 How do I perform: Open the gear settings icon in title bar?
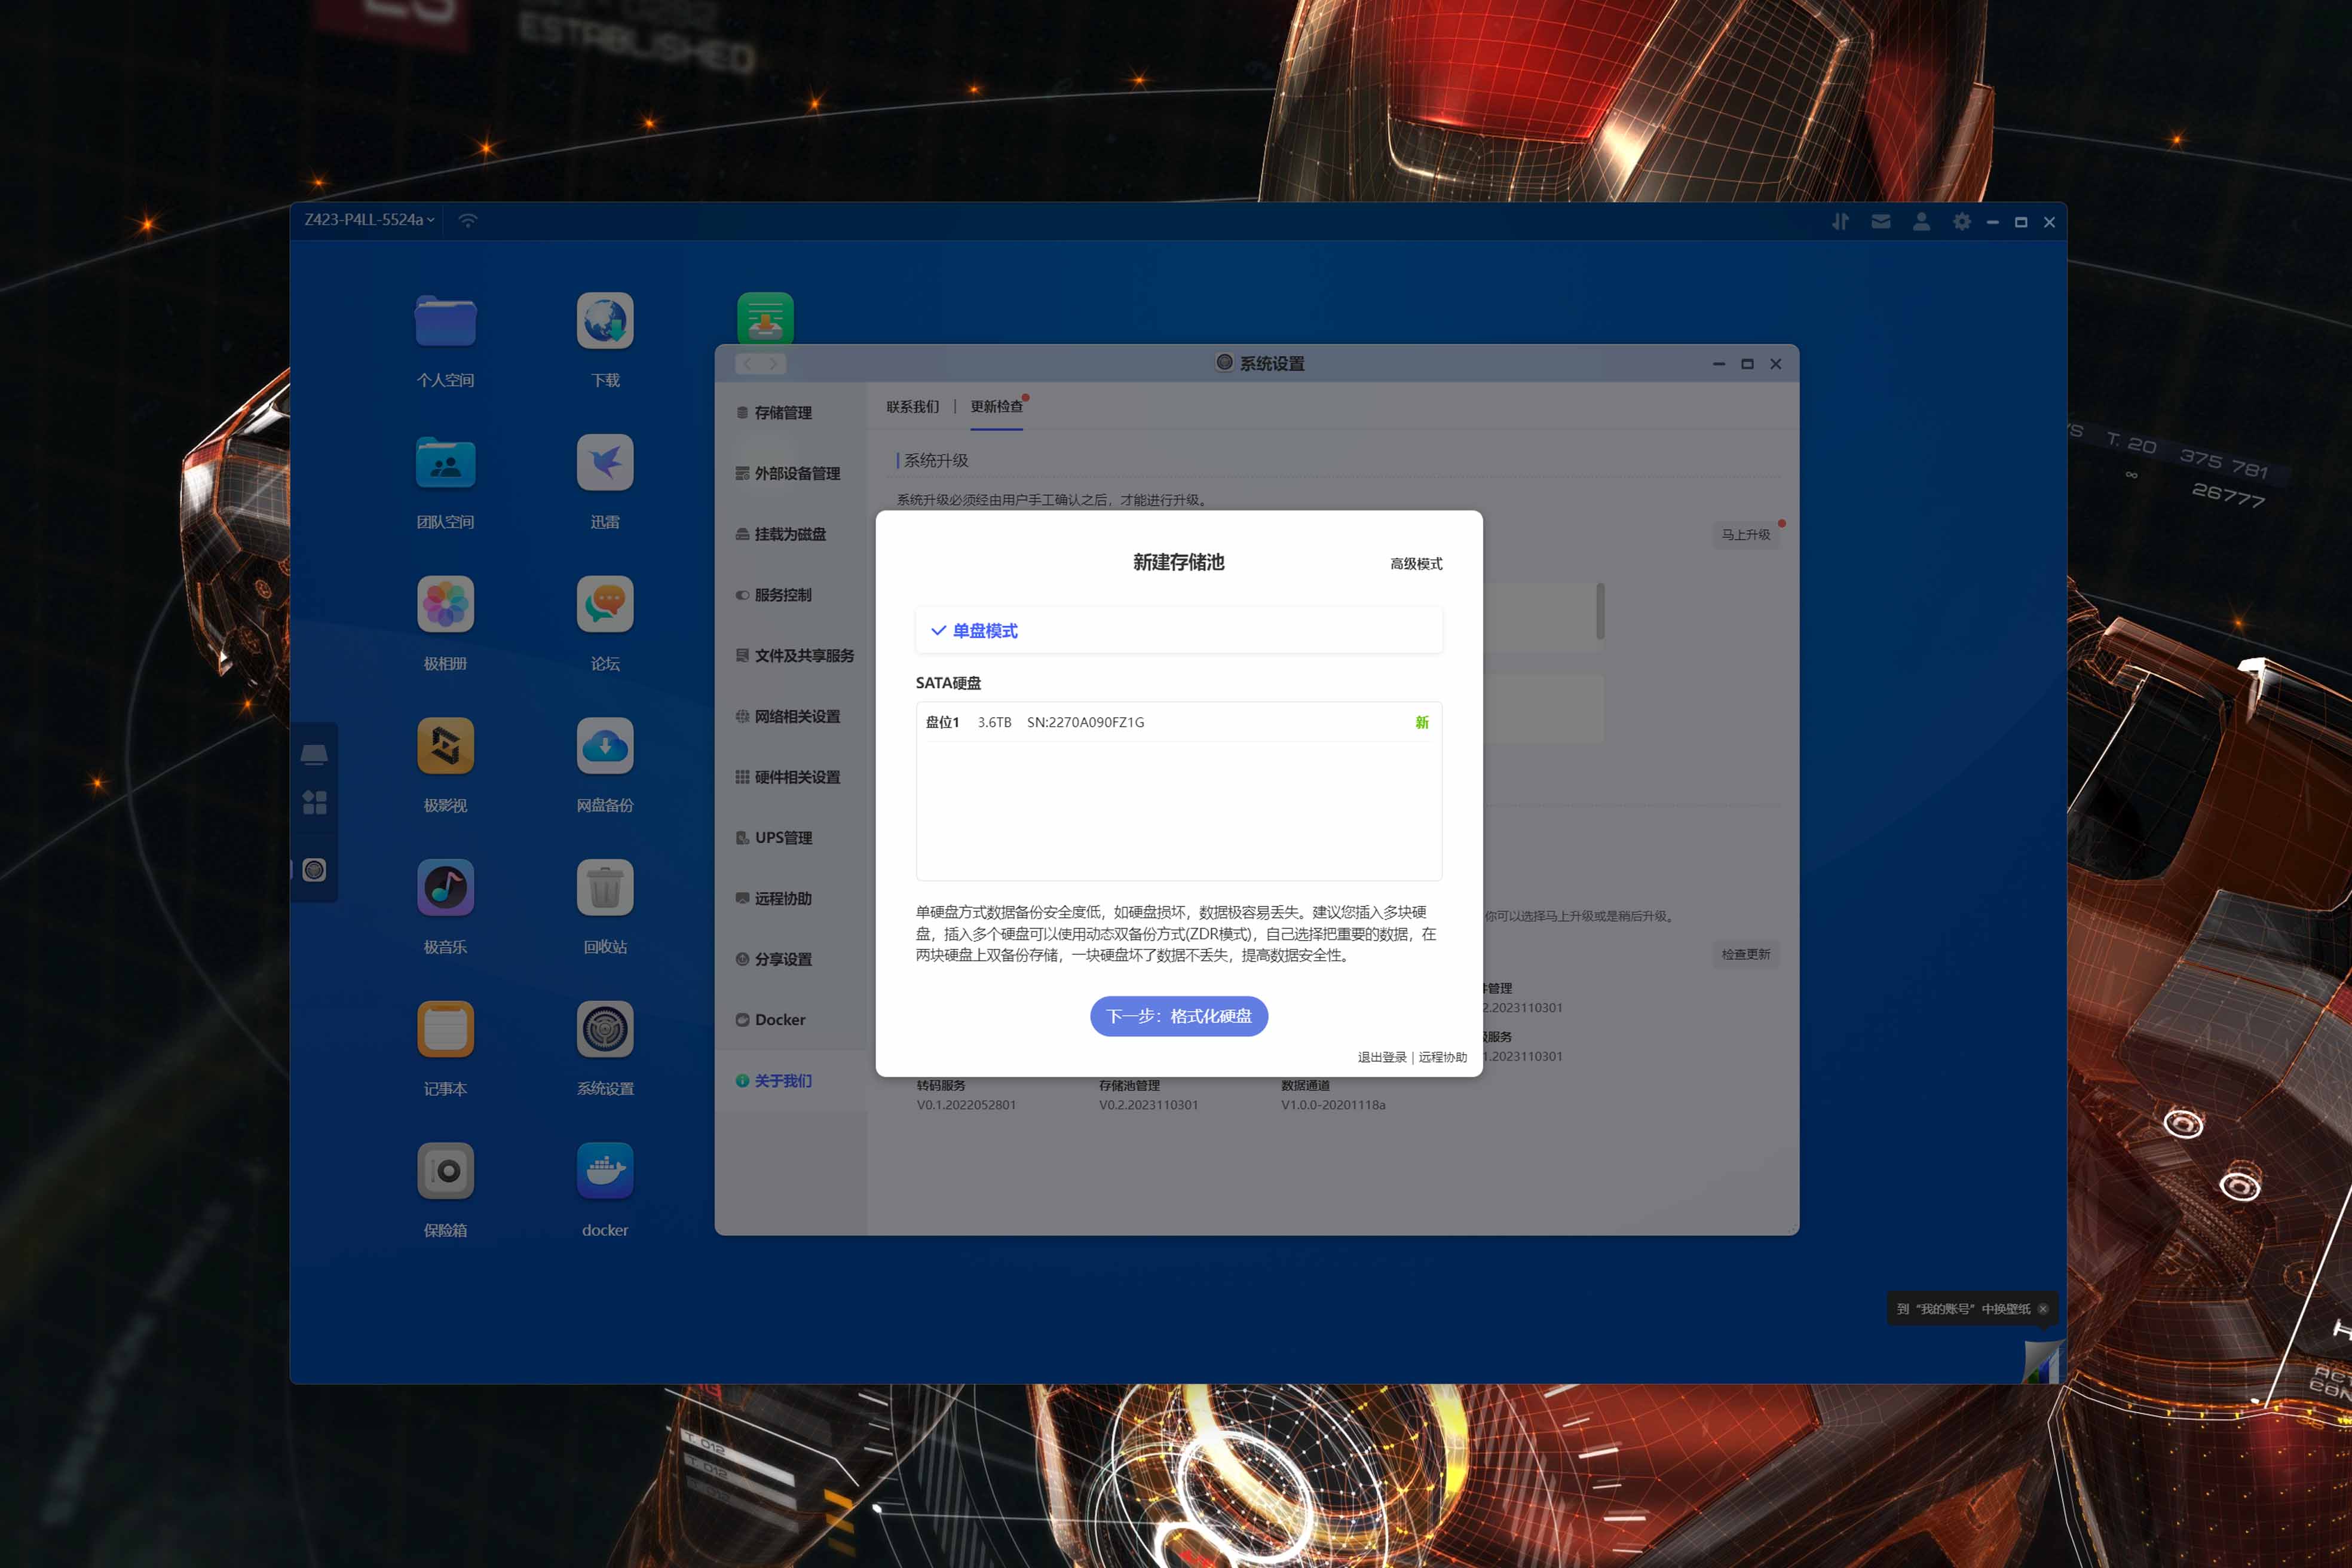[1962, 222]
